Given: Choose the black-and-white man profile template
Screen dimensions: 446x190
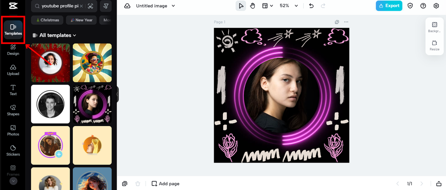Looking at the screenshot, I should coord(50,104).
